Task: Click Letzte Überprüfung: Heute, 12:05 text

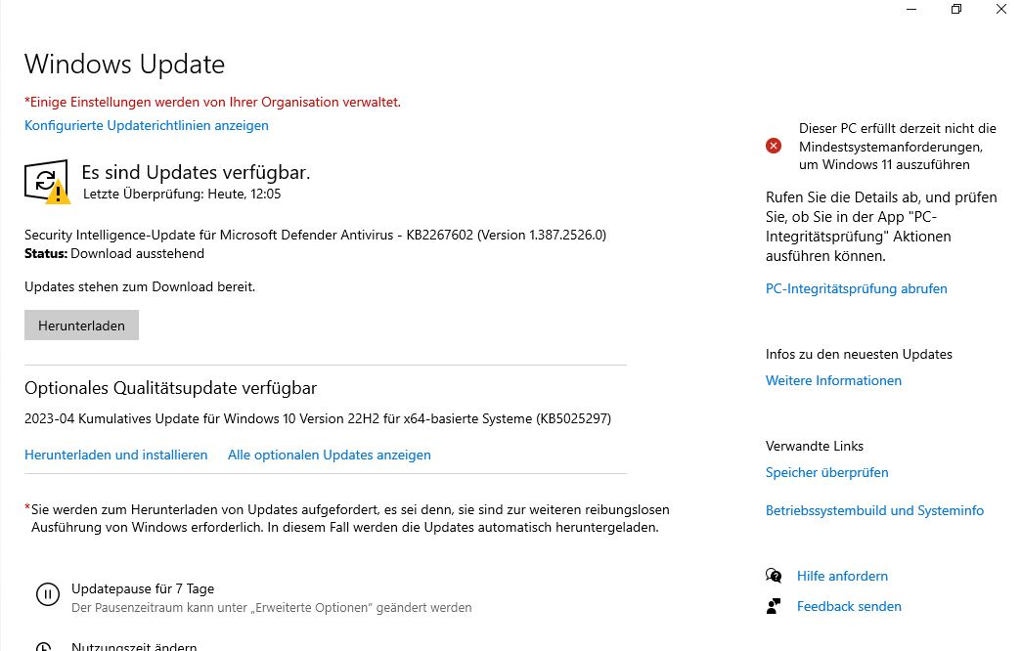Action: click(182, 194)
